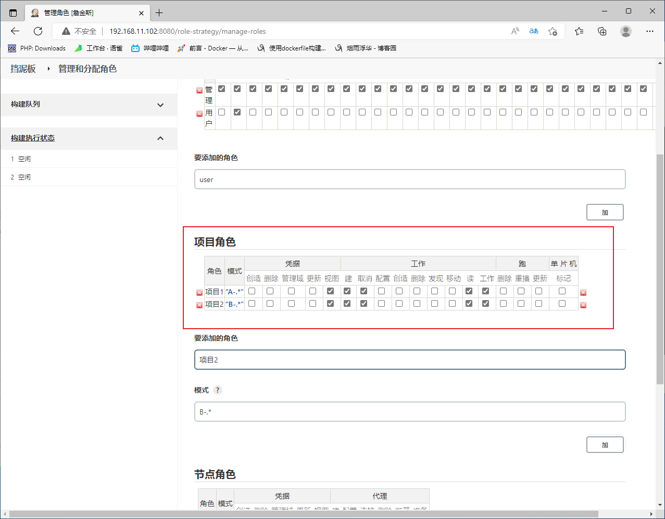Enable 凭据 管理域 permission for 项目2
The image size is (665, 519).
pyautogui.click(x=292, y=303)
